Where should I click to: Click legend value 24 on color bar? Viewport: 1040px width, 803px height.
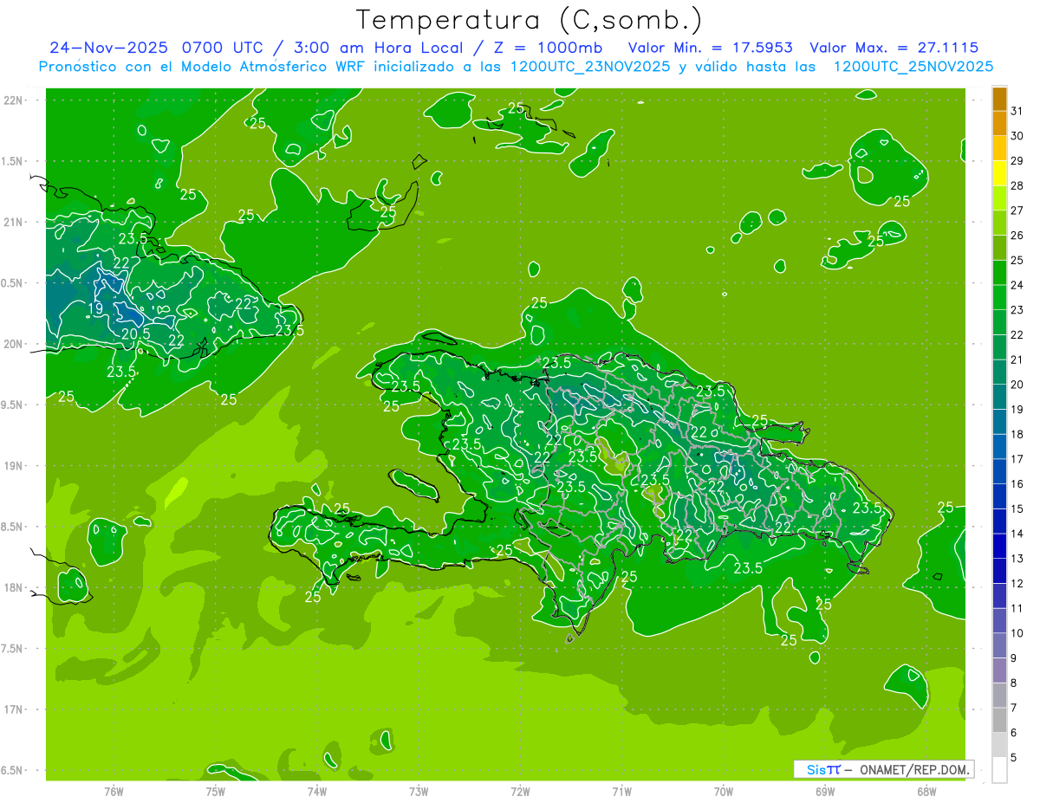pyautogui.click(x=1017, y=285)
